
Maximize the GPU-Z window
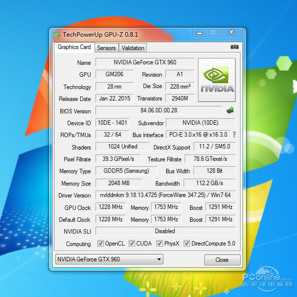click(x=213, y=33)
